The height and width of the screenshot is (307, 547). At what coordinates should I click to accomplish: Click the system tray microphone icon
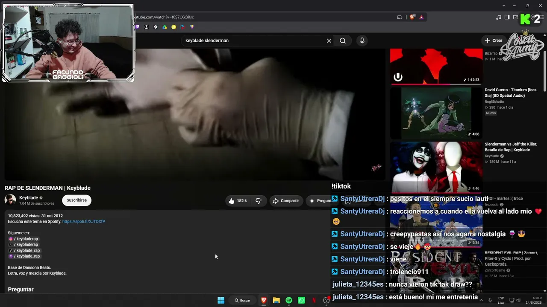pyautogui.click(x=490, y=300)
